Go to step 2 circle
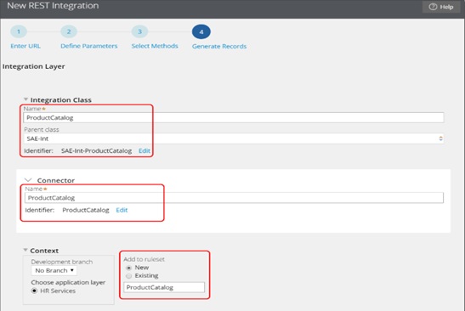The image size is (465, 311). coord(69,31)
